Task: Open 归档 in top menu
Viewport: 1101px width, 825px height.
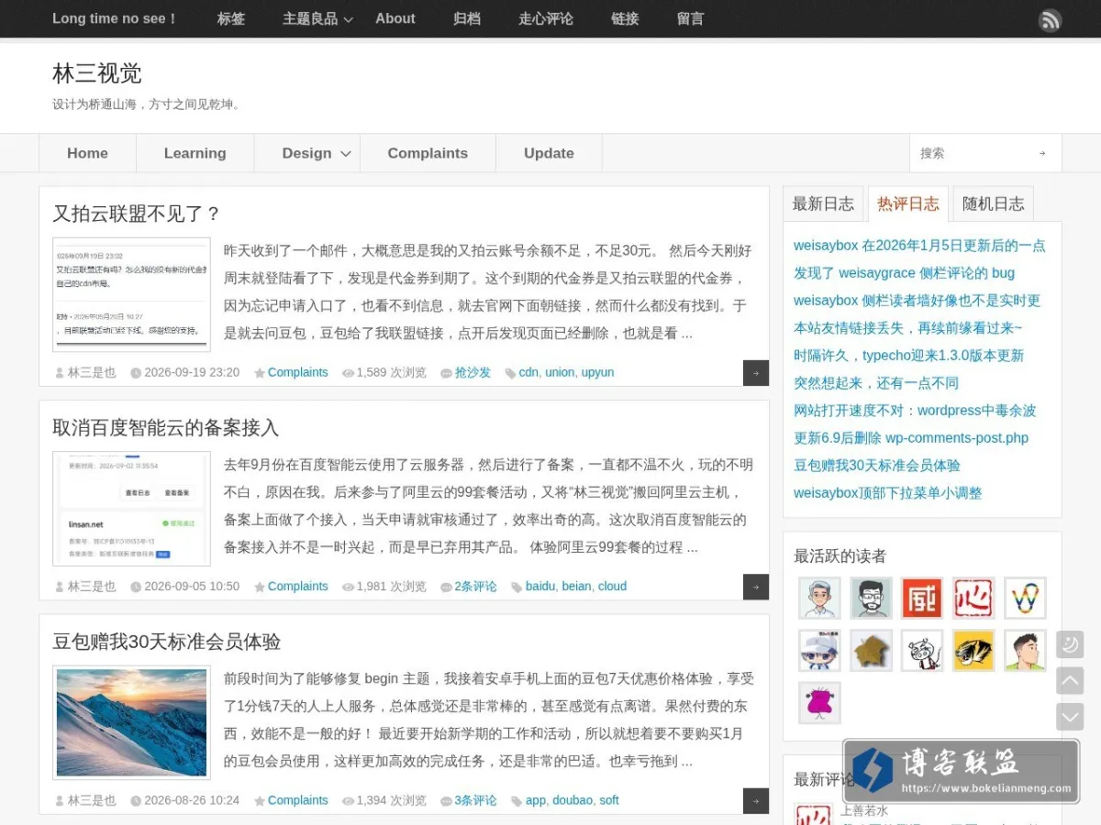Action: [467, 18]
